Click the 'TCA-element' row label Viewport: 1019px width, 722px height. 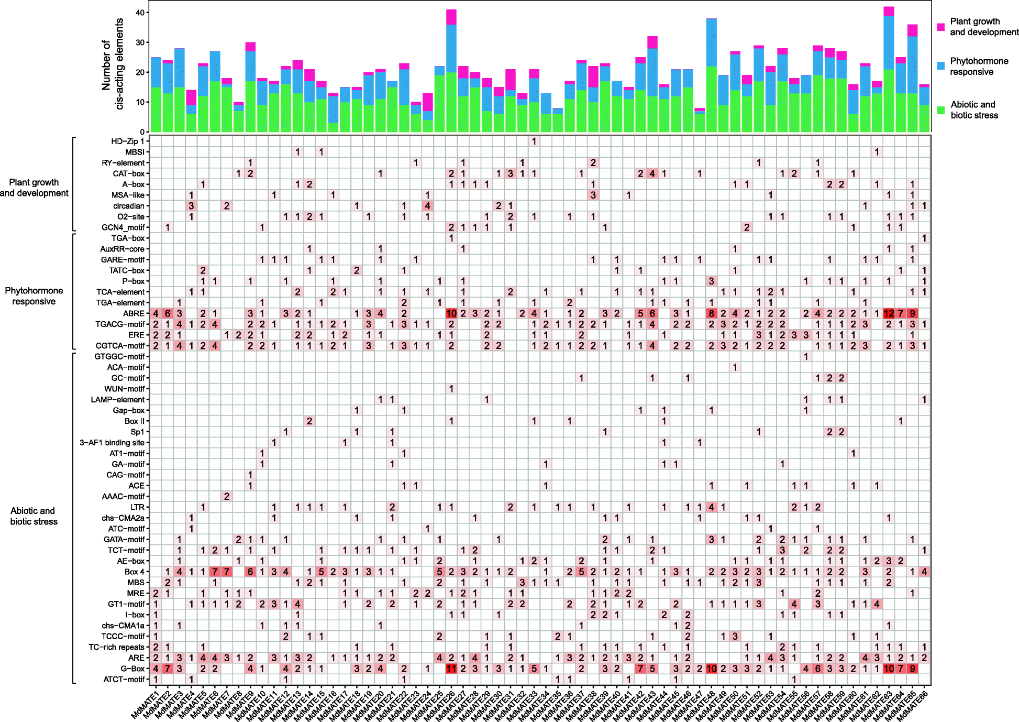(120, 292)
